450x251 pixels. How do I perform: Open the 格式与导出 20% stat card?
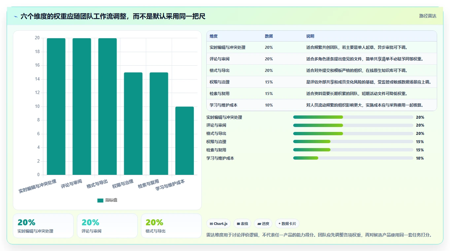coord(171,226)
